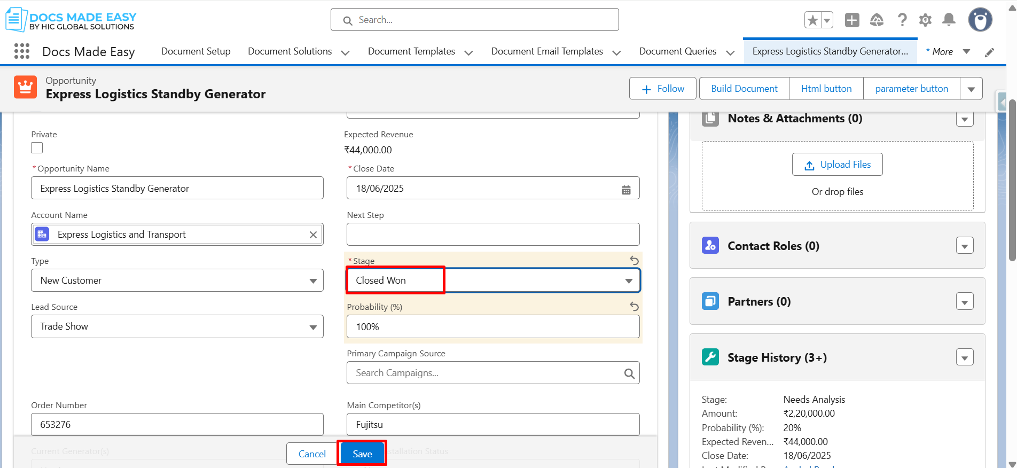Undo the Stage field change
This screenshot has height=468, width=1017.
(x=634, y=260)
